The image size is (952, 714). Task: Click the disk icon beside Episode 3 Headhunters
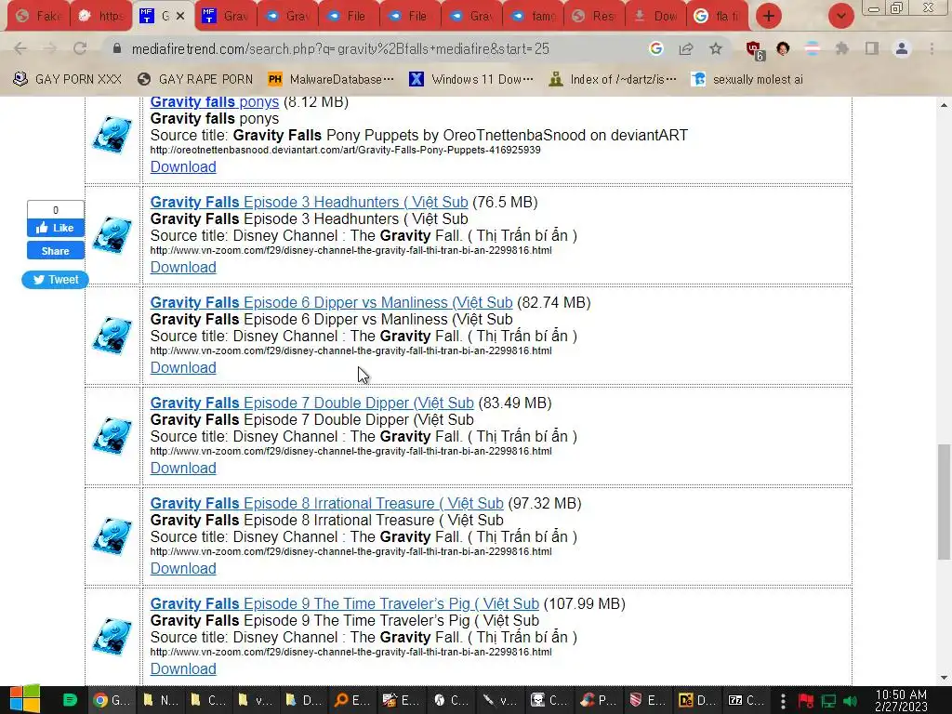(112, 235)
